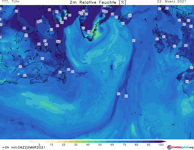This screenshot has width=194, height=150.
Task: Click legend value 100
Action: point(161,145)
